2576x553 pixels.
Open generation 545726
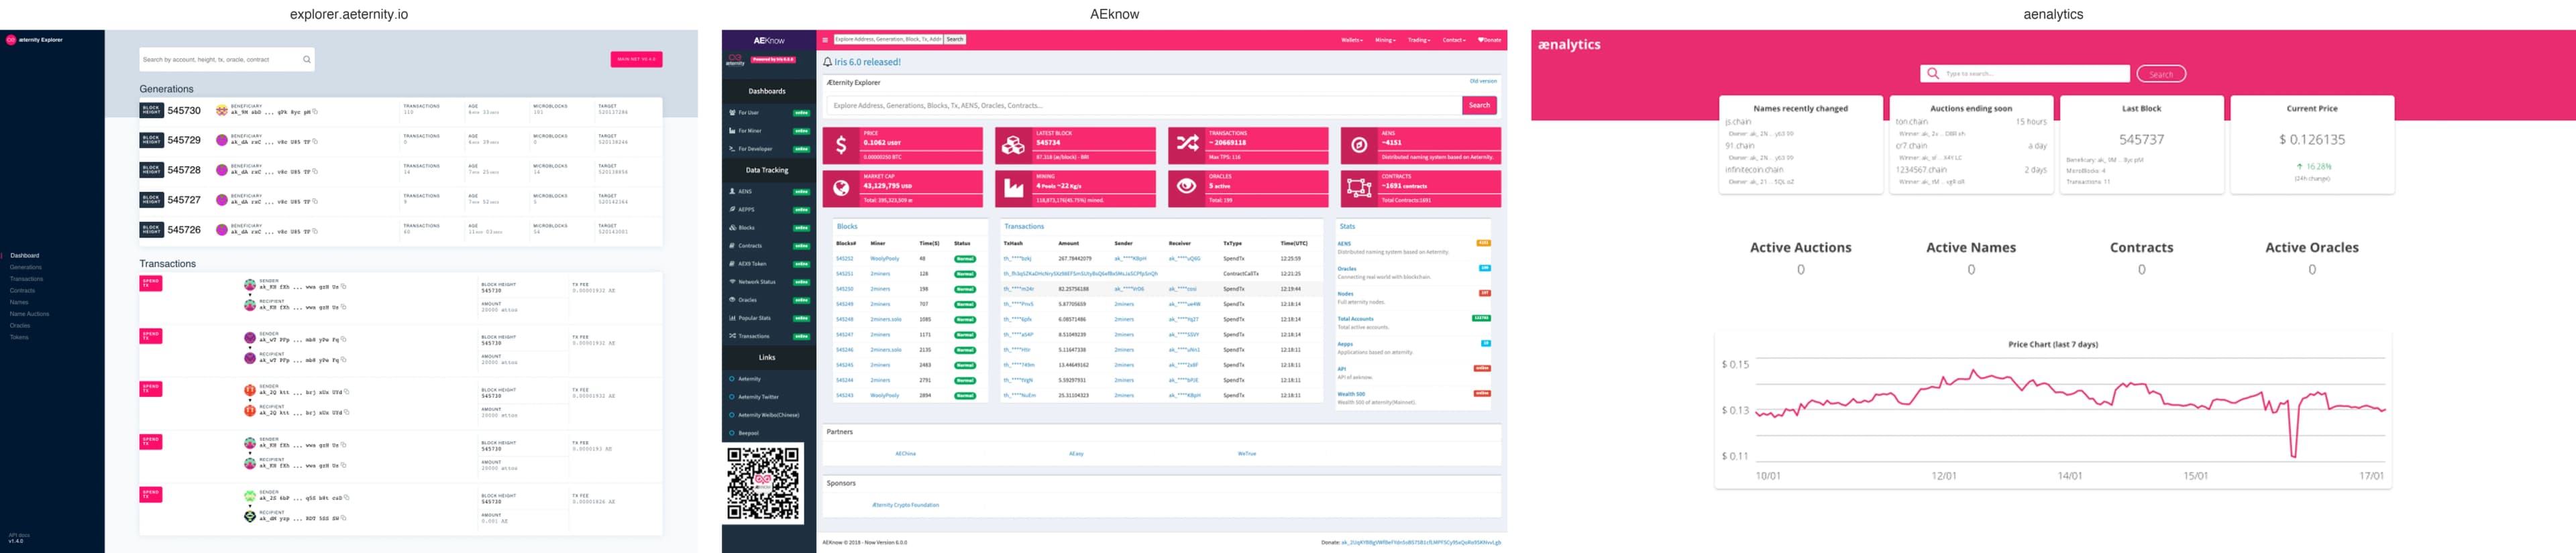[184, 230]
